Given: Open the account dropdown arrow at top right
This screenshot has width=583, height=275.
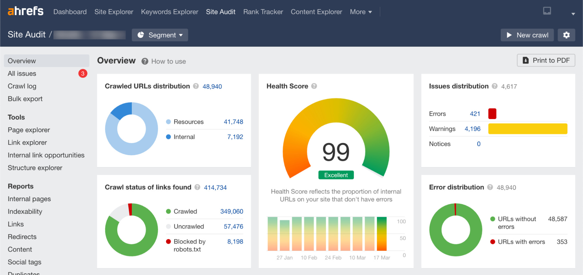Looking at the screenshot, I should tap(573, 14).
